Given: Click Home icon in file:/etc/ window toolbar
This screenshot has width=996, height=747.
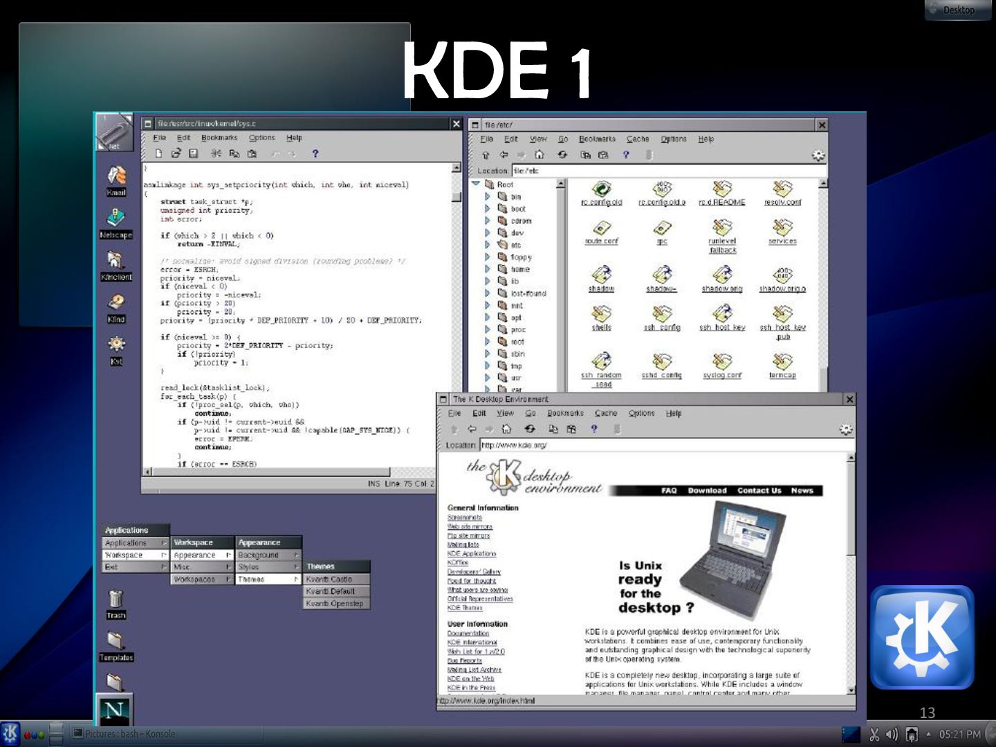Looking at the screenshot, I should point(539,155).
